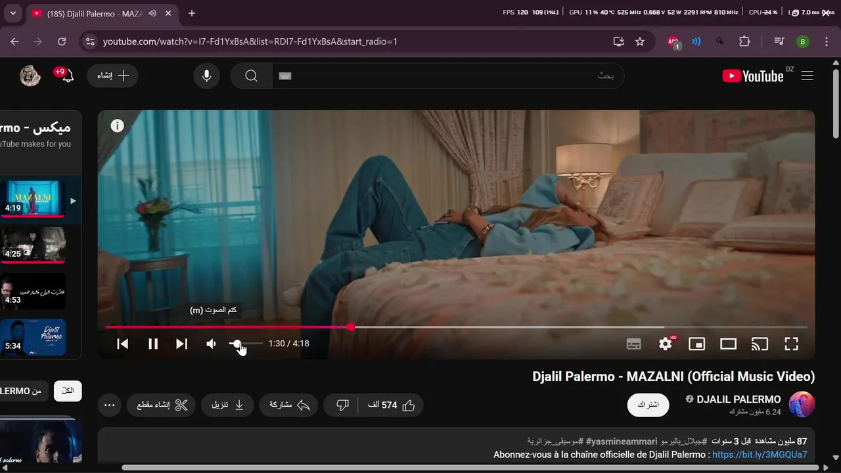Pause the playing video
Screen dimensions: 841x473
click(x=153, y=344)
